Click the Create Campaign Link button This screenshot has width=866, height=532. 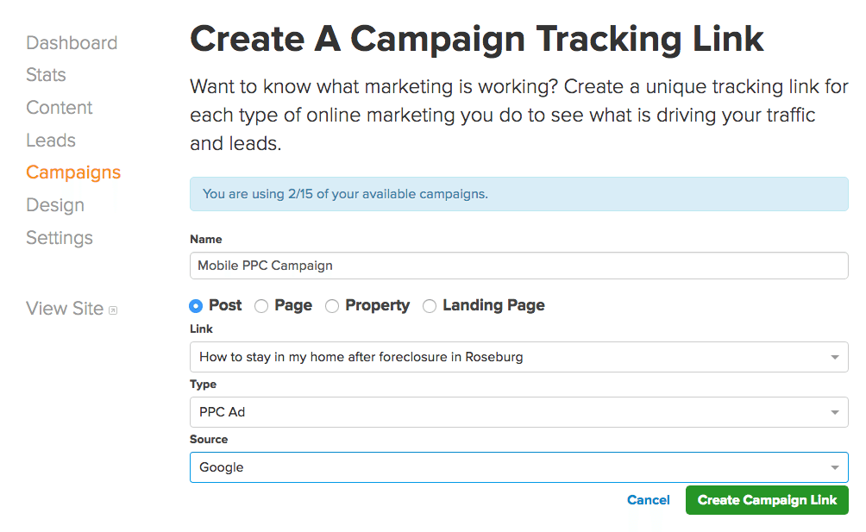coord(767,500)
